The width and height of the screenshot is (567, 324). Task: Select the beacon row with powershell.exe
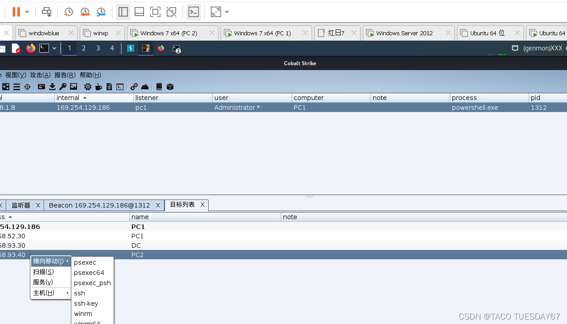(x=283, y=108)
